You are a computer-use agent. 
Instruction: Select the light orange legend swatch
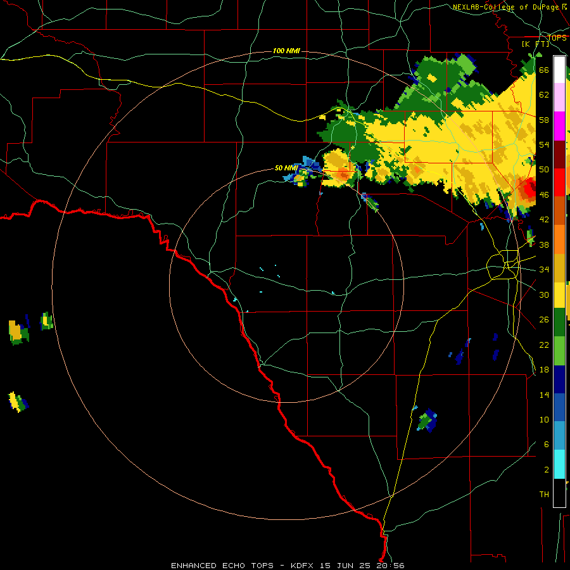click(559, 239)
